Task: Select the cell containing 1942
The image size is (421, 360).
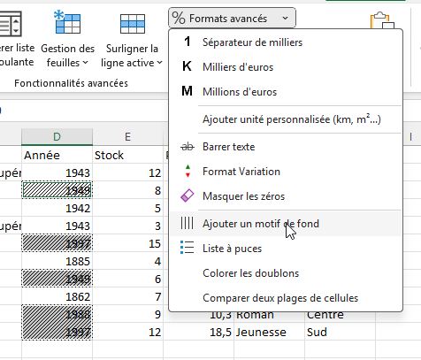Action: tap(57, 208)
